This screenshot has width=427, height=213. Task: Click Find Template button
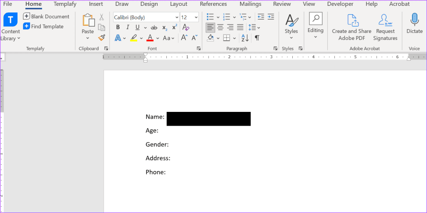43,26
